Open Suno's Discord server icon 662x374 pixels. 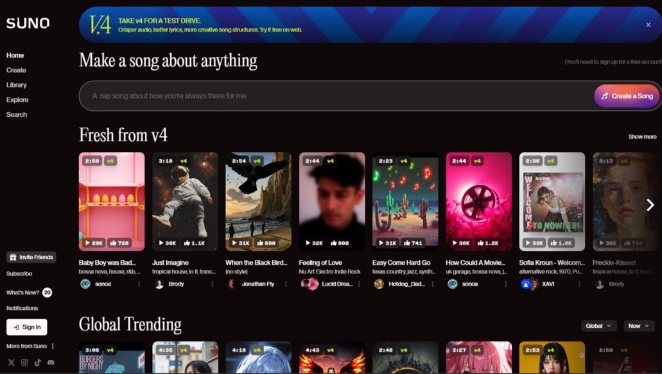[x=51, y=362]
